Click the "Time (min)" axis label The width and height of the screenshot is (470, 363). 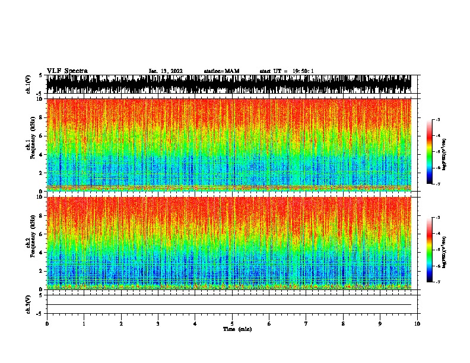pyautogui.click(x=237, y=329)
